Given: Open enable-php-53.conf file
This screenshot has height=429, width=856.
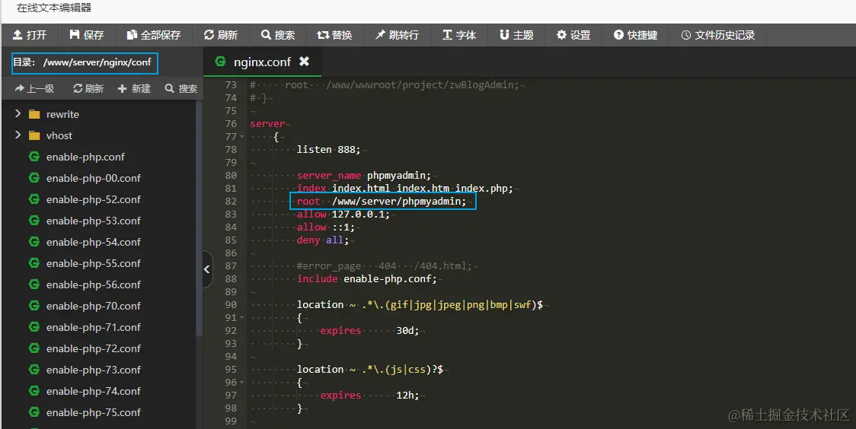Looking at the screenshot, I should (x=94, y=221).
